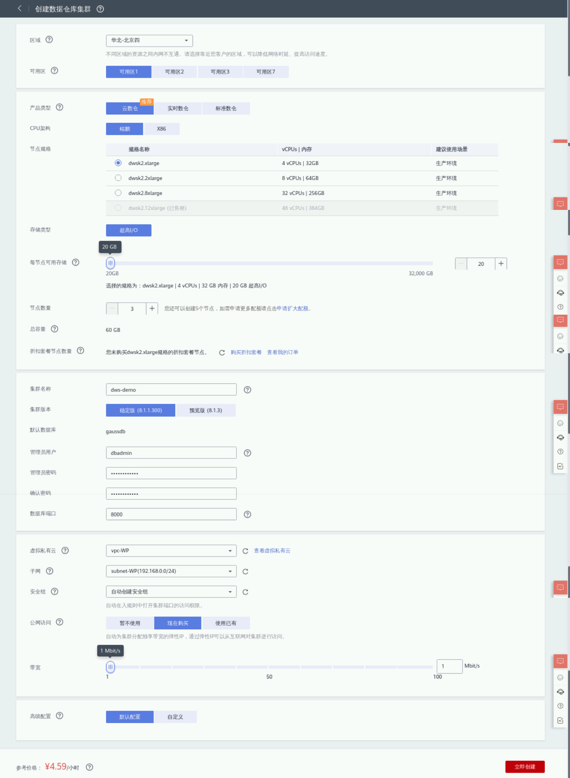Show help for 折扣套餐节点数量
The image size is (570, 778).
coord(80,351)
